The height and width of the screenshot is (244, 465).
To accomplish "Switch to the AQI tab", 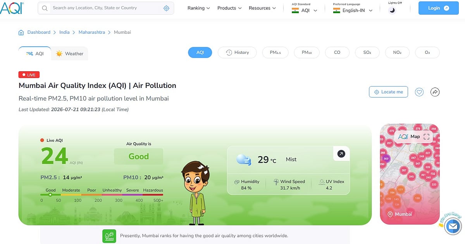I will pyautogui.click(x=35, y=53).
